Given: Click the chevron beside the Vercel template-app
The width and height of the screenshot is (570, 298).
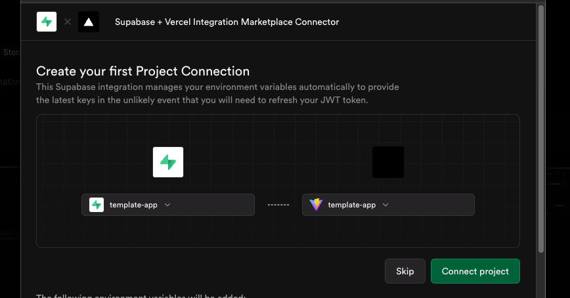Looking at the screenshot, I should click(x=385, y=205).
